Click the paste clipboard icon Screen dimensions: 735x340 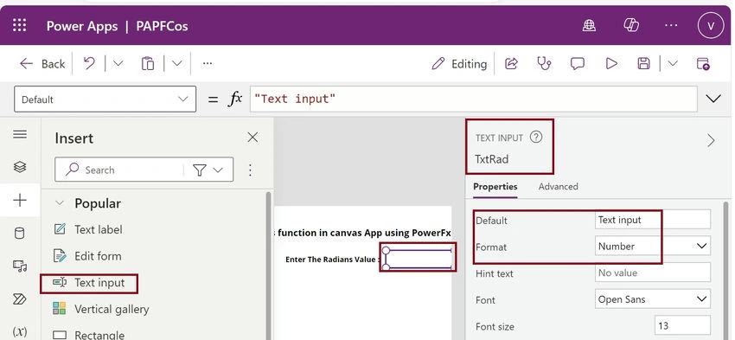point(148,63)
